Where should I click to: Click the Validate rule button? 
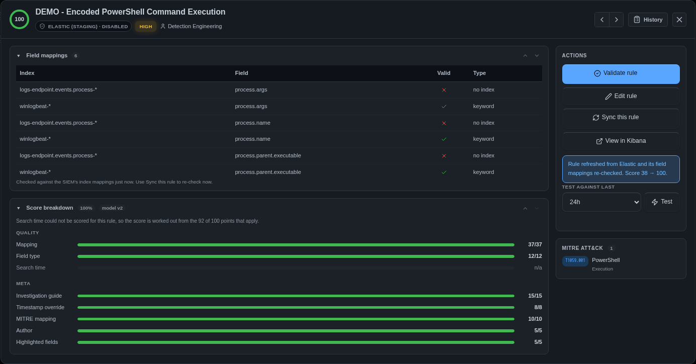[x=621, y=74]
